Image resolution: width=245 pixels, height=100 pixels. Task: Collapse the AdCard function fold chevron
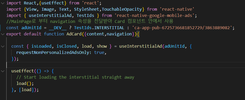pos(3,34)
